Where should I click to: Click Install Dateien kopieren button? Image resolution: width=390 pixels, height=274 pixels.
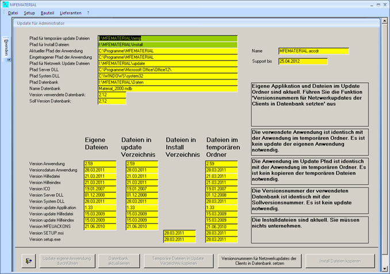pos(340,261)
